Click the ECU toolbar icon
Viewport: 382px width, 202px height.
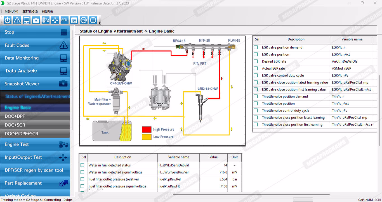[x=83, y=20]
